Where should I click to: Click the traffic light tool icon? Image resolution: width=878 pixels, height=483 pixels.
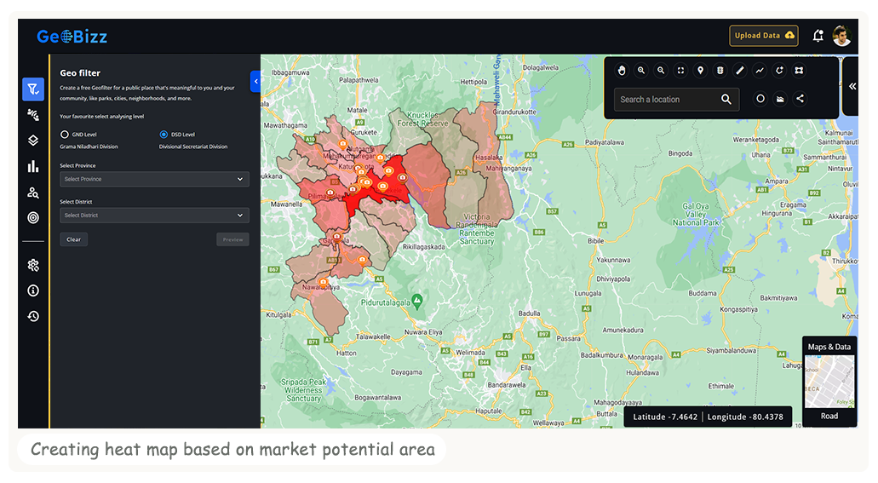(720, 71)
